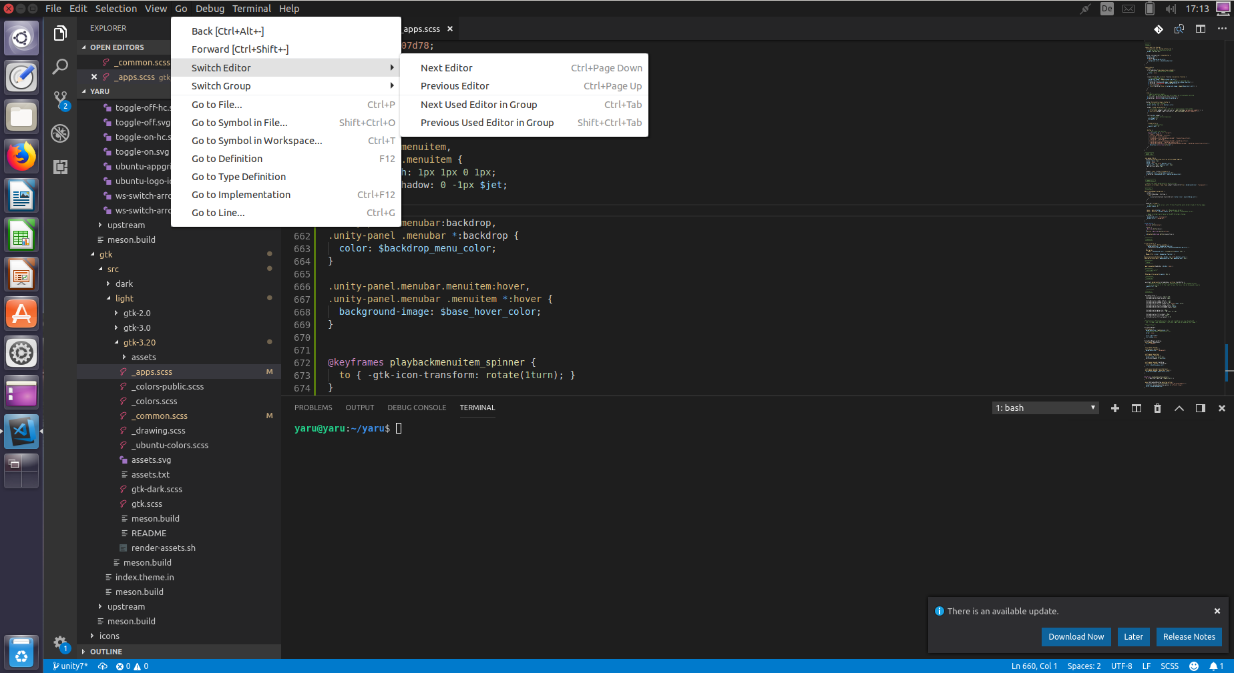Dismiss the update notification

coord(1217,611)
